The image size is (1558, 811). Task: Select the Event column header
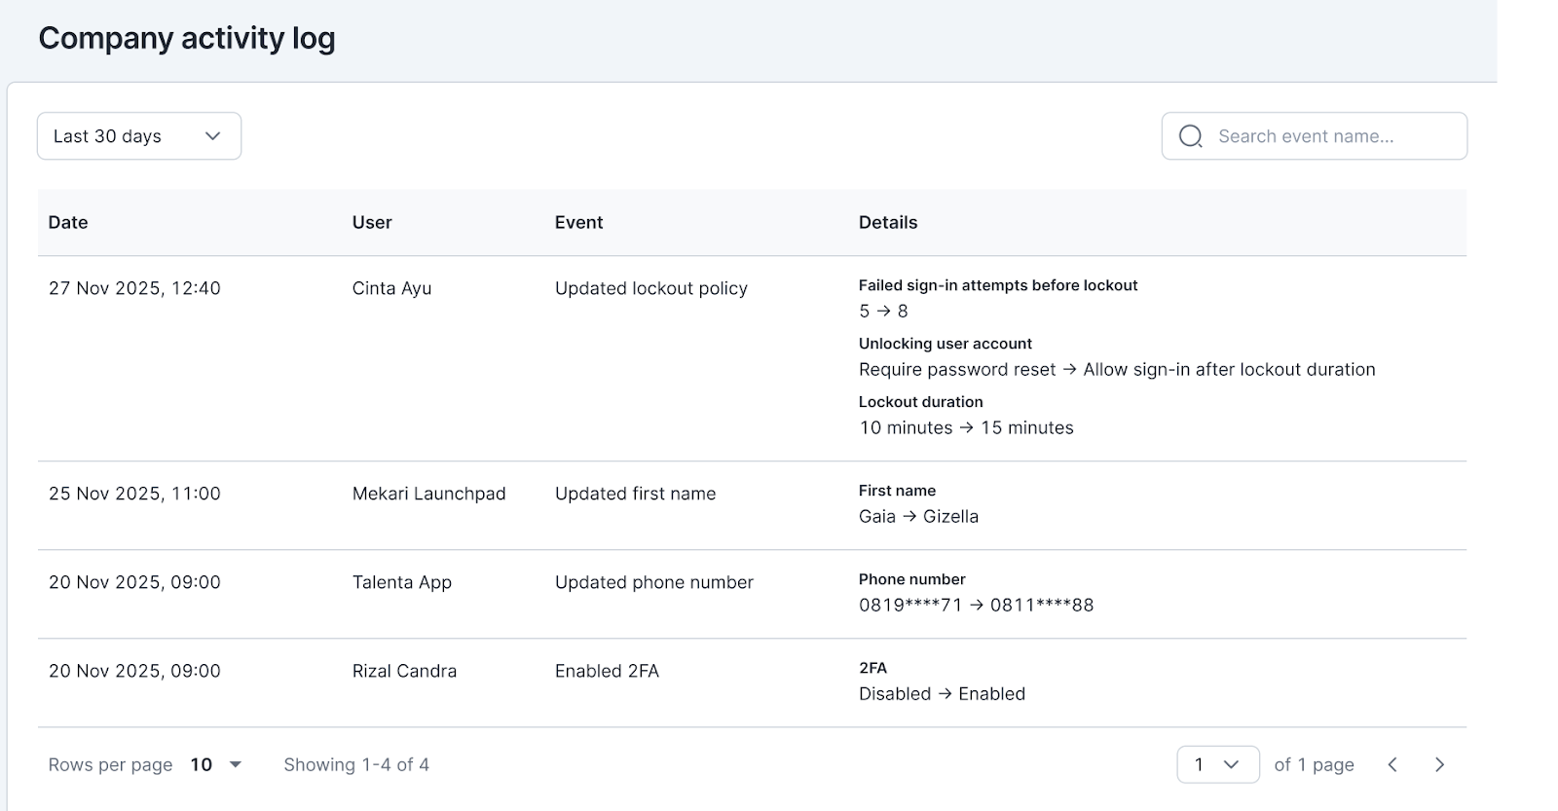pos(578,223)
